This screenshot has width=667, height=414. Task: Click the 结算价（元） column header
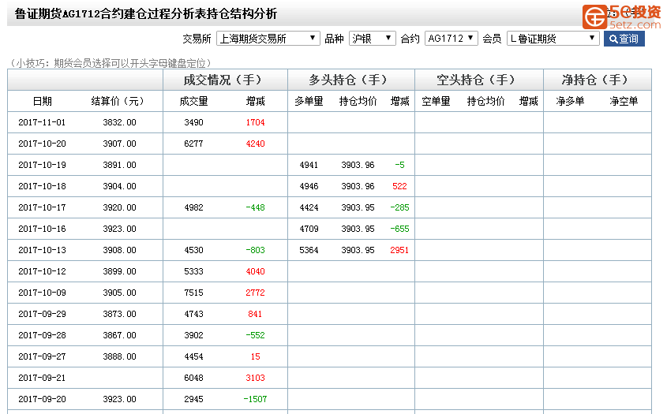[x=118, y=101]
